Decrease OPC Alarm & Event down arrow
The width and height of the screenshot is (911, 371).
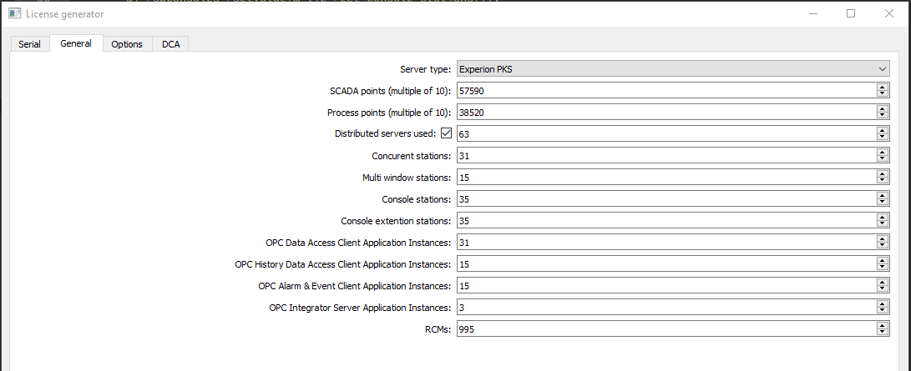[883, 289]
